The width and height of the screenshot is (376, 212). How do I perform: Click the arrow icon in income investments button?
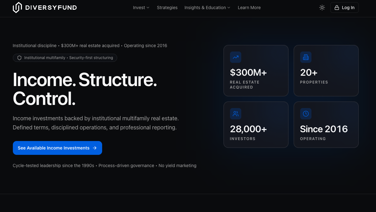point(95,148)
